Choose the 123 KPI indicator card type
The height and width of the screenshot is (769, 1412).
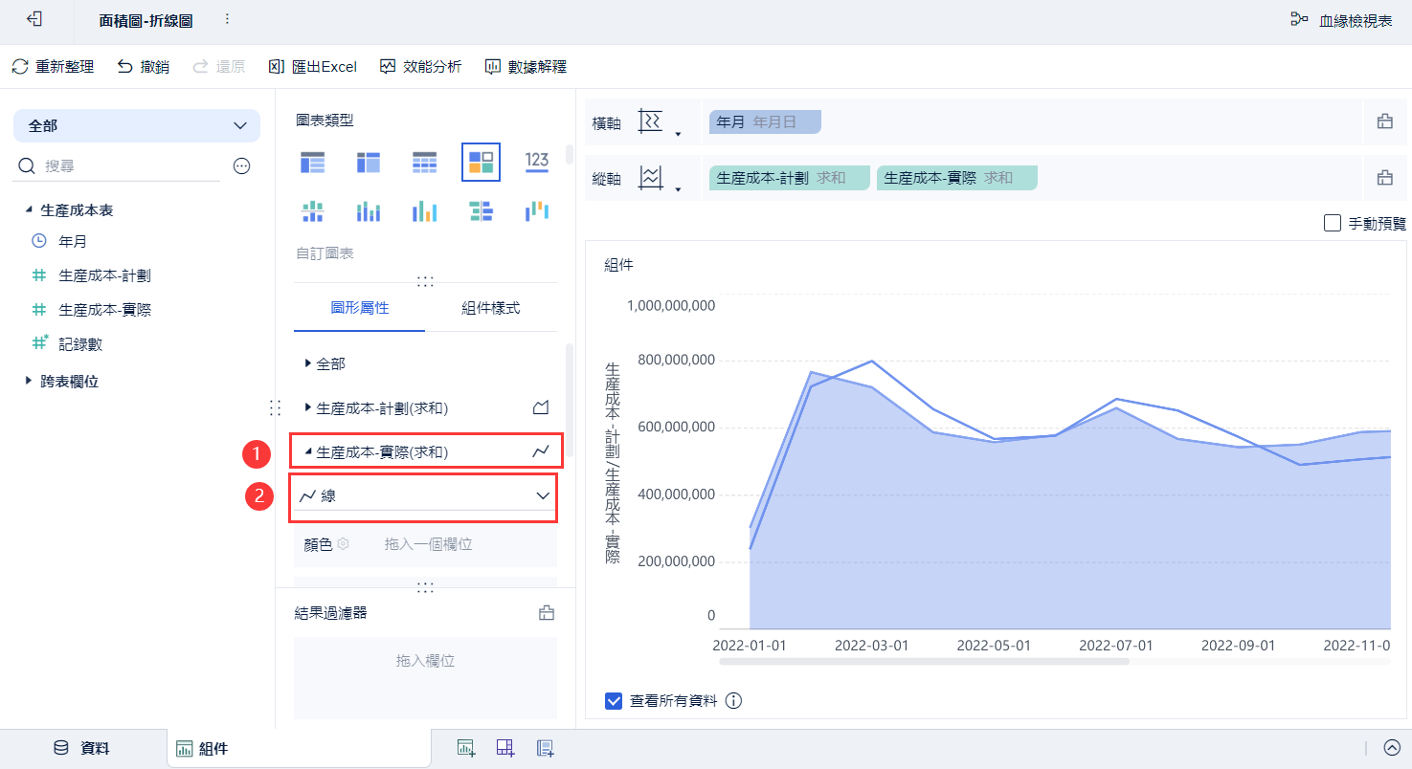point(537,163)
